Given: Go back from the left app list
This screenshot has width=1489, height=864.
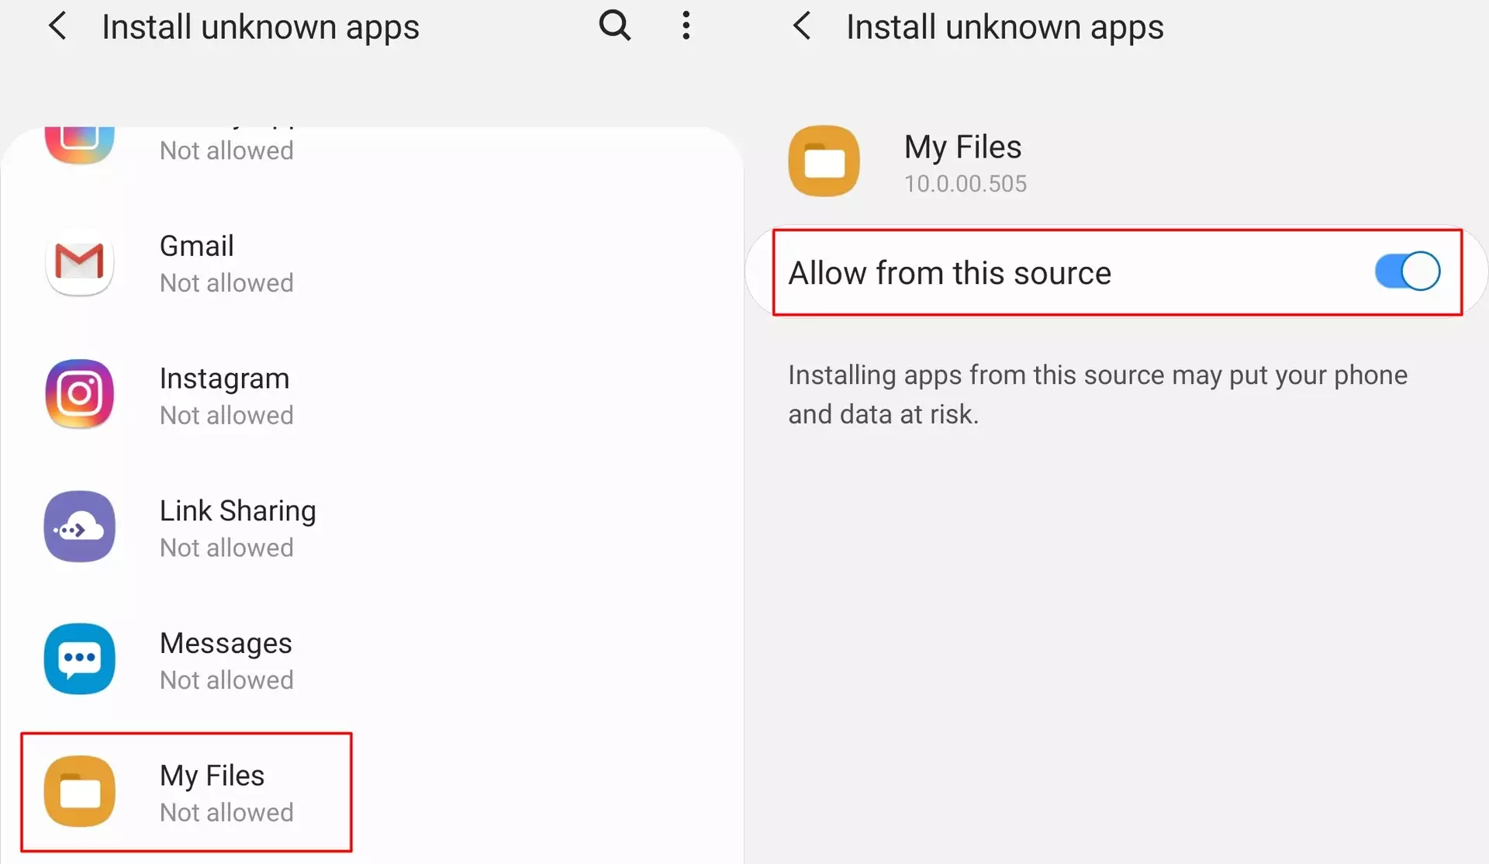Looking at the screenshot, I should [x=58, y=26].
